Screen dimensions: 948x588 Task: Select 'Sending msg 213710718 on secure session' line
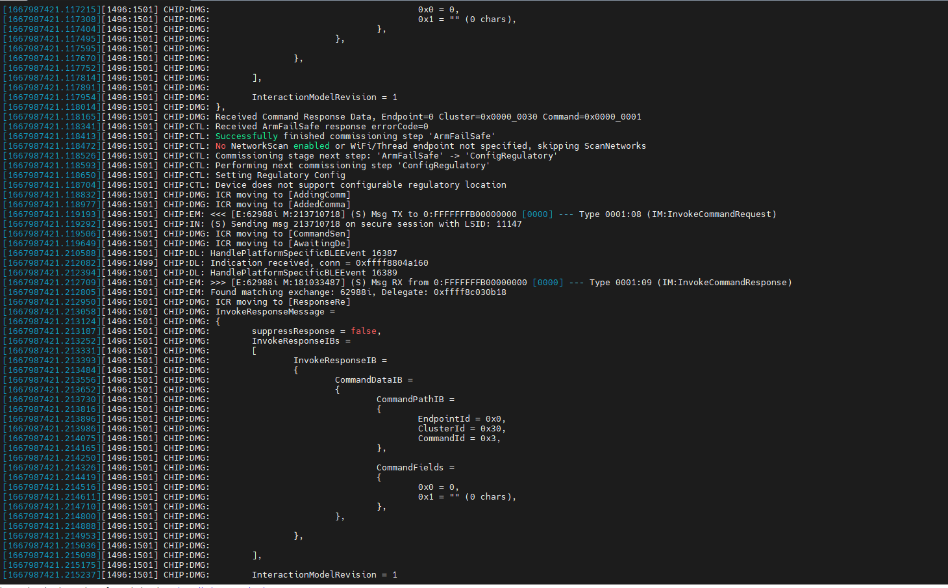[262, 224]
